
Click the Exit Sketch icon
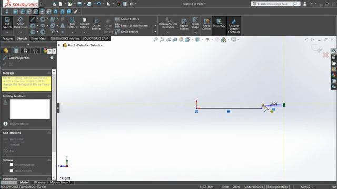[x=7, y=23]
